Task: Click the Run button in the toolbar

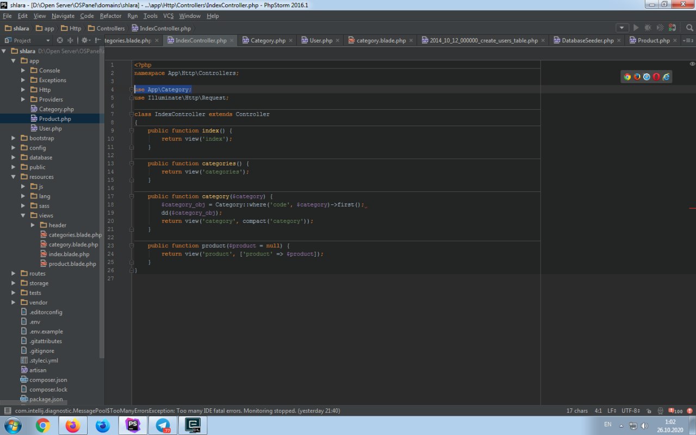Action: (636, 28)
